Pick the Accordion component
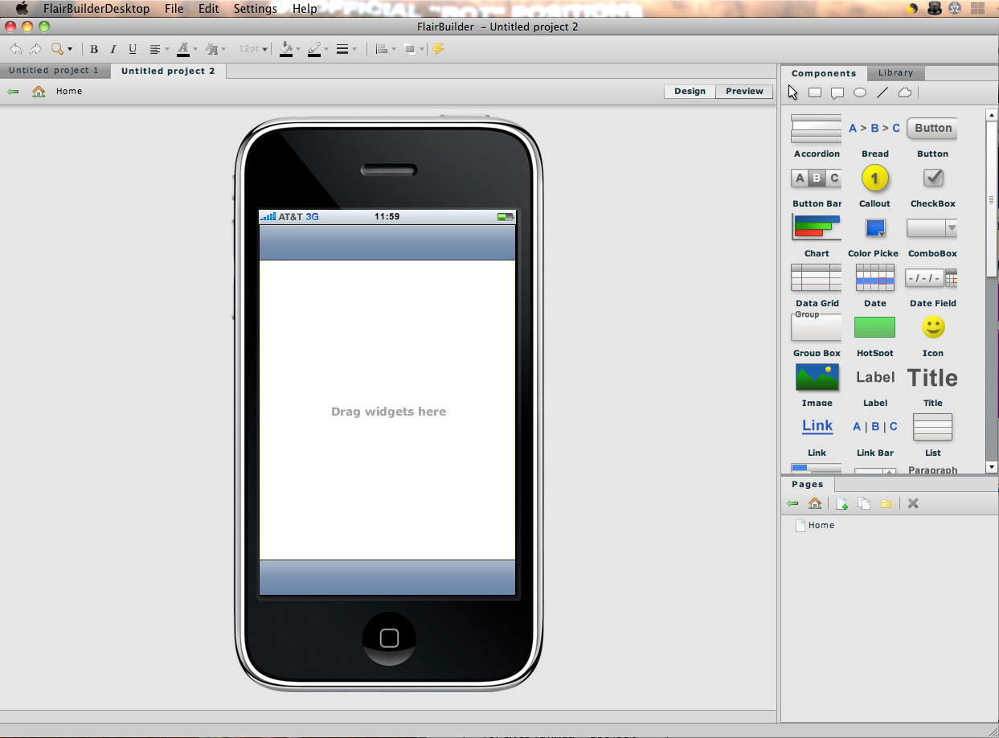 (817, 136)
